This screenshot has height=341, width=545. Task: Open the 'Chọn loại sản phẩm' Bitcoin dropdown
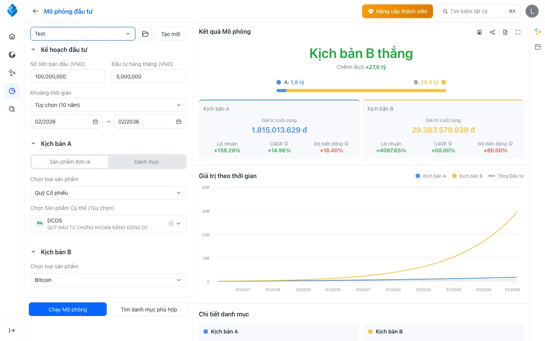click(108, 280)
